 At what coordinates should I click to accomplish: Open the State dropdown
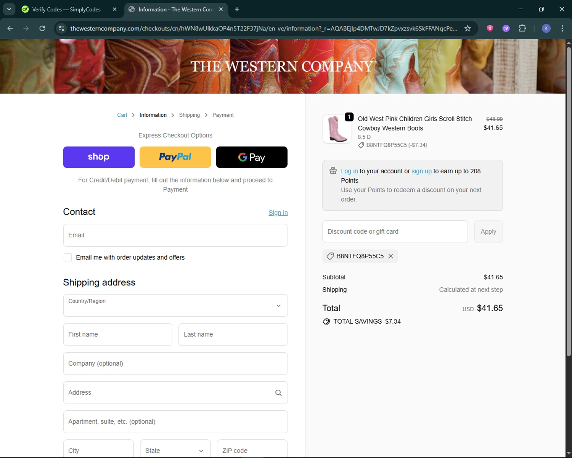coord(175,449)
